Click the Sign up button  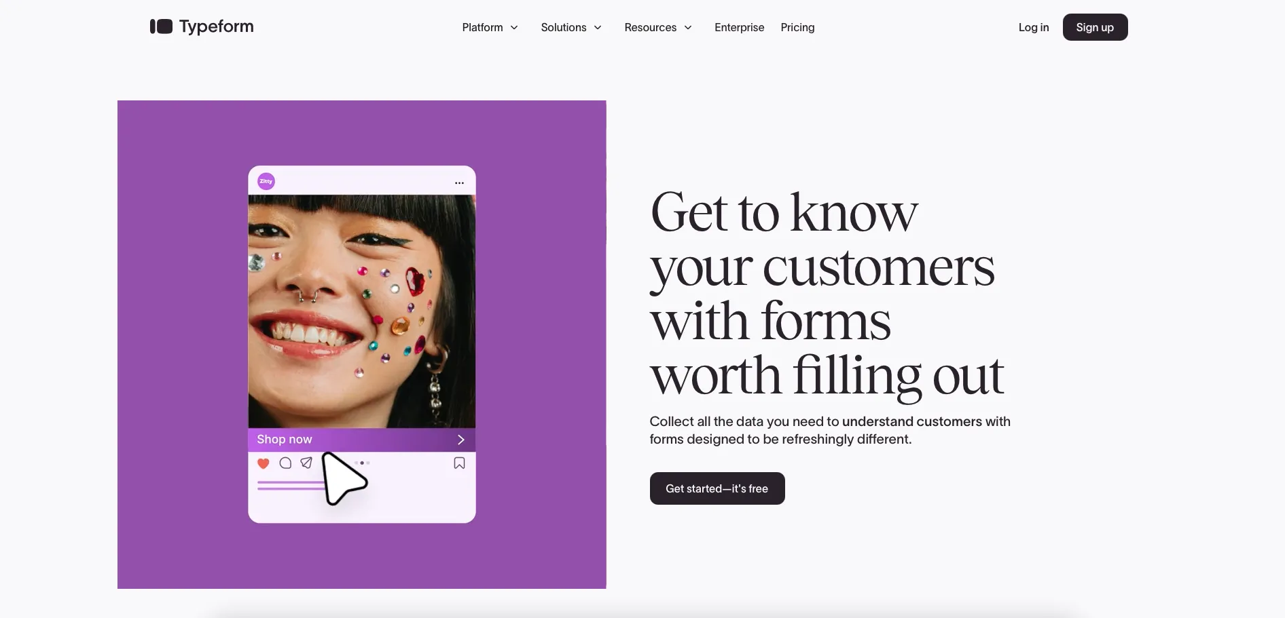pos(1095,27)
